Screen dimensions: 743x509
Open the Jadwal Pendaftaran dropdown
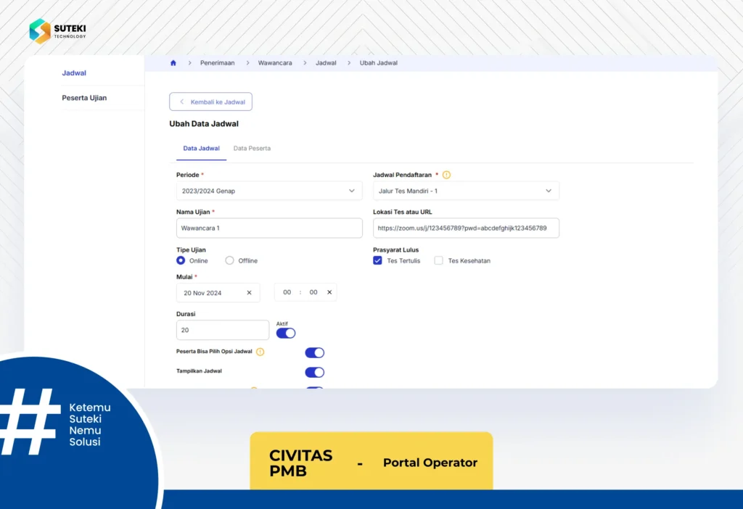click(x=466, y=191)
